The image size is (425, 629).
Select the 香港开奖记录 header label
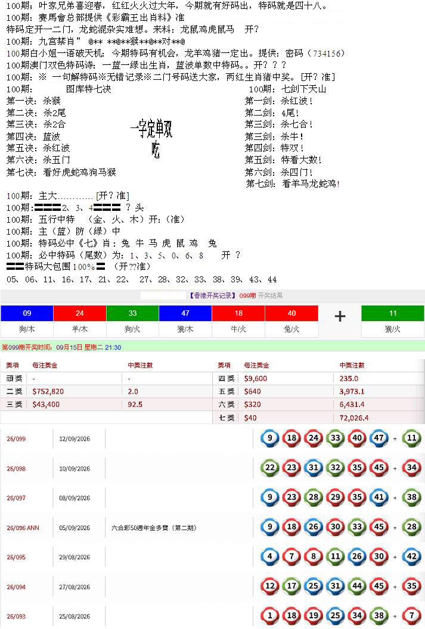pos(212,295)
